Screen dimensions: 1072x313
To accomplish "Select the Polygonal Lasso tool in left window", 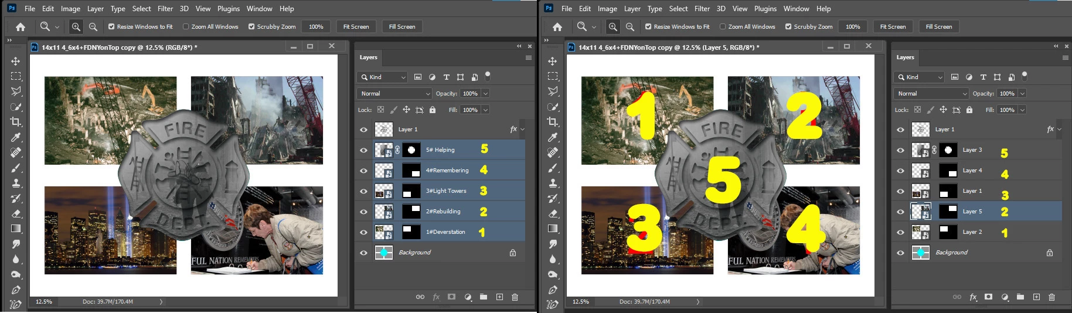I will (x=15, y=91).
